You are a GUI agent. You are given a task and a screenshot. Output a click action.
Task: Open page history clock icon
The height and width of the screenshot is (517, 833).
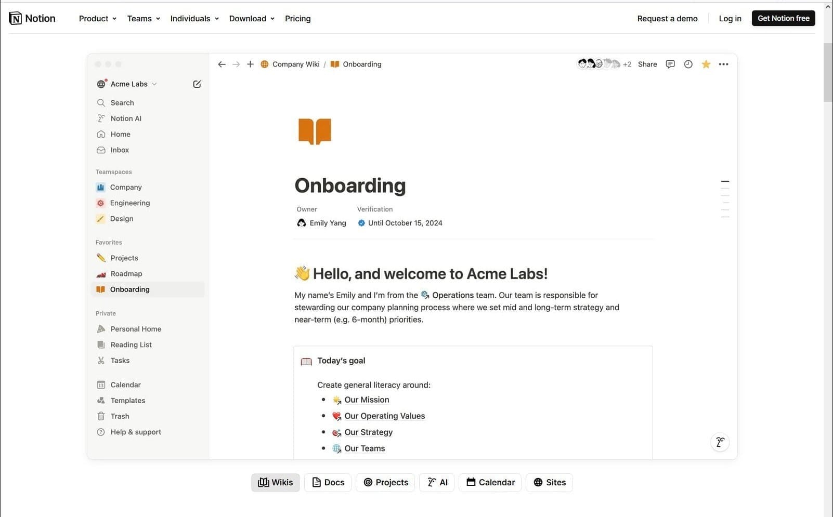pos(688,64)
